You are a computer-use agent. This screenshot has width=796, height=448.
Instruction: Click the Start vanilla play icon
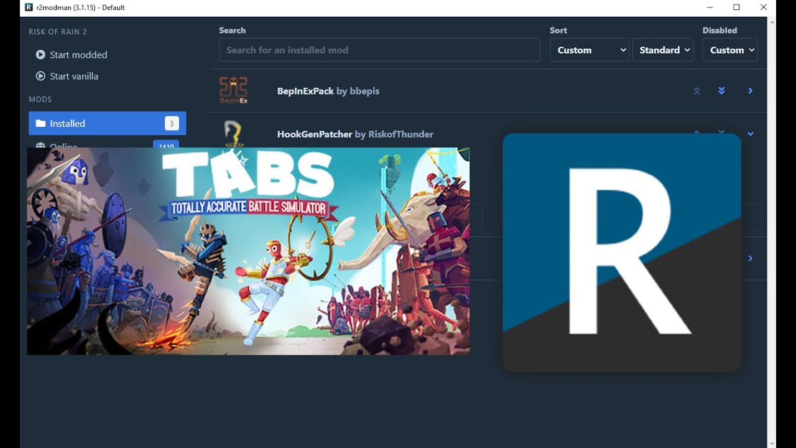point(40,76)
